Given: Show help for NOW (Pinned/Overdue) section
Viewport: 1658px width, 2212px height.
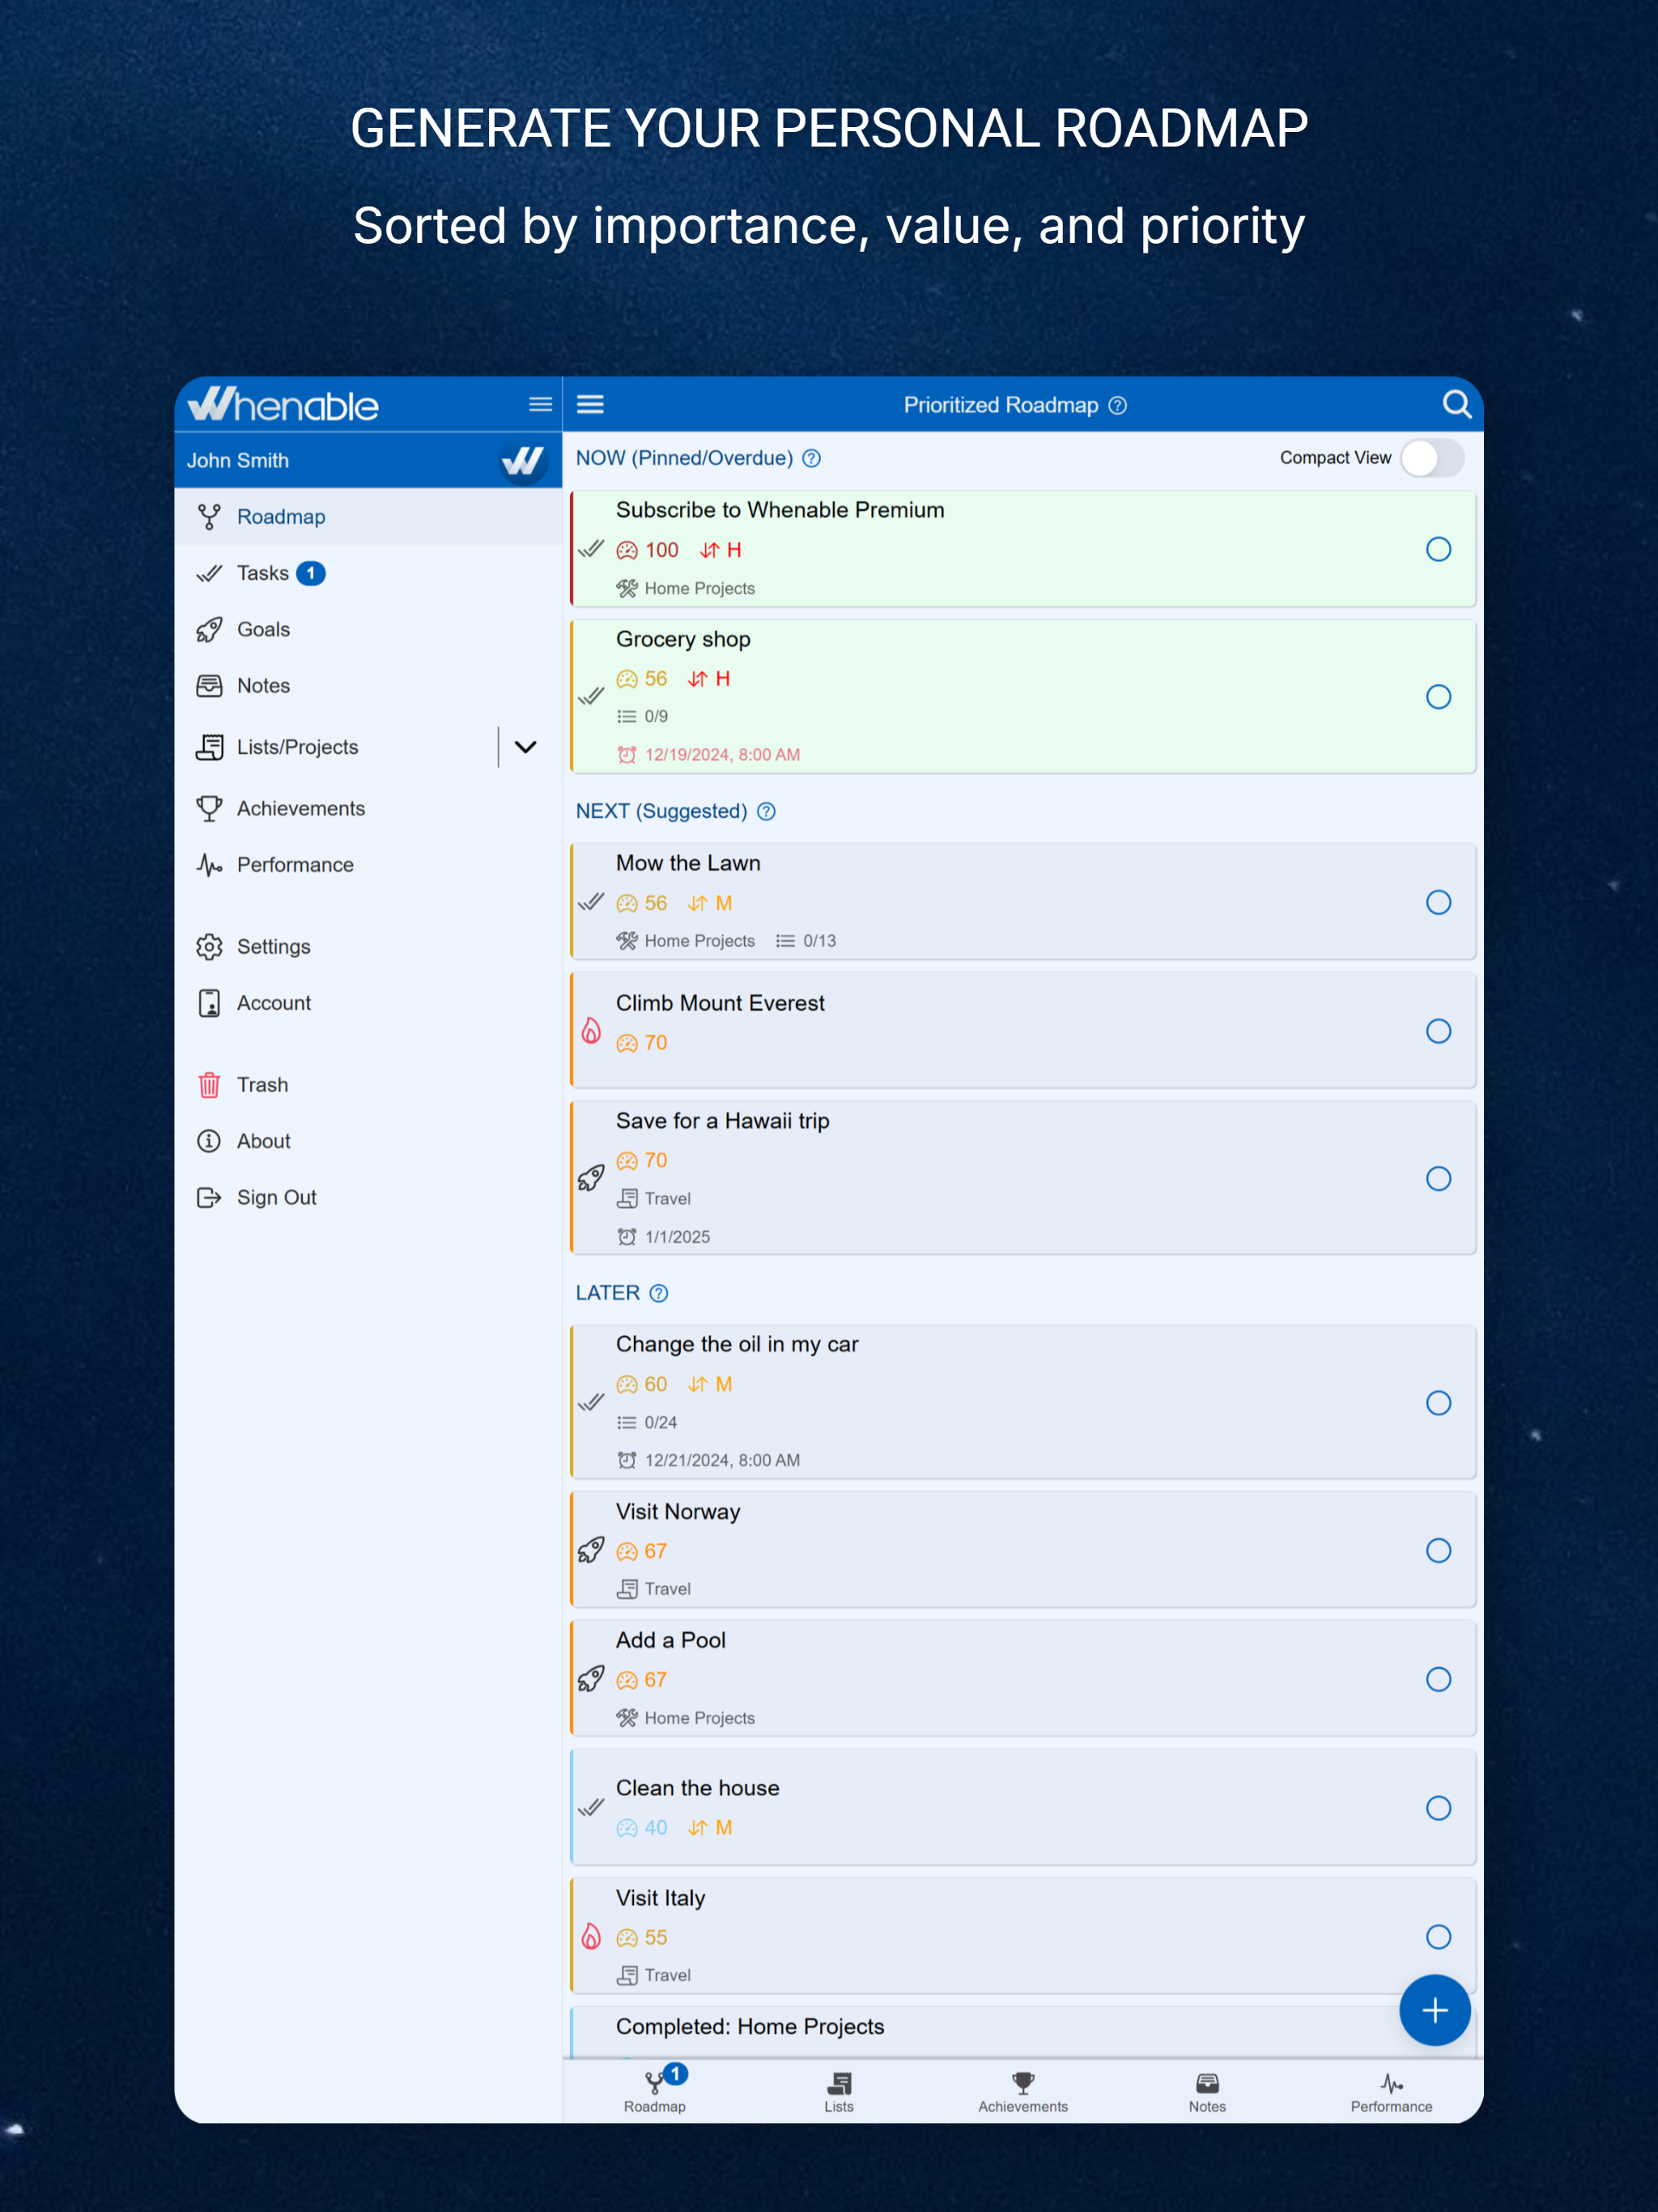Looking at the screenshot, I should coord(812,458).
